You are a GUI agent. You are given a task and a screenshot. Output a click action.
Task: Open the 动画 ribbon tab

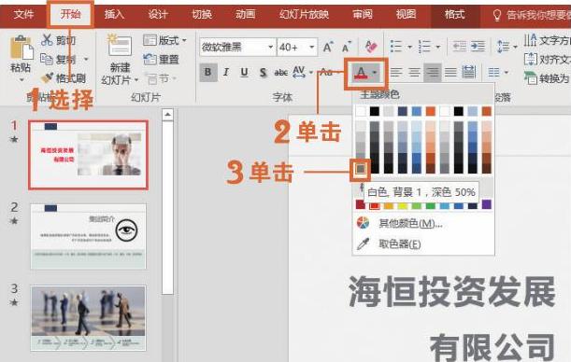(246, 15)
